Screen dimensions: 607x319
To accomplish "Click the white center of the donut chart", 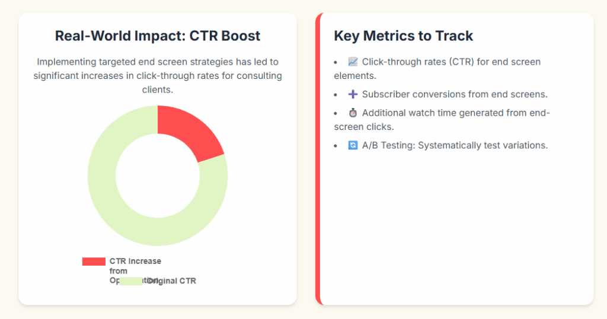I will click(158, 176).
